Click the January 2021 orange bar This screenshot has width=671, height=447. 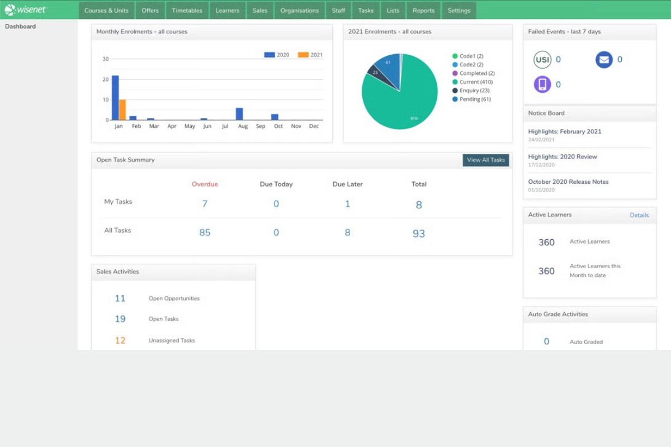(122, 110)
